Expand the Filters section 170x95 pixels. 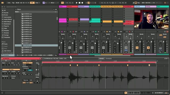tap(16, 9)
